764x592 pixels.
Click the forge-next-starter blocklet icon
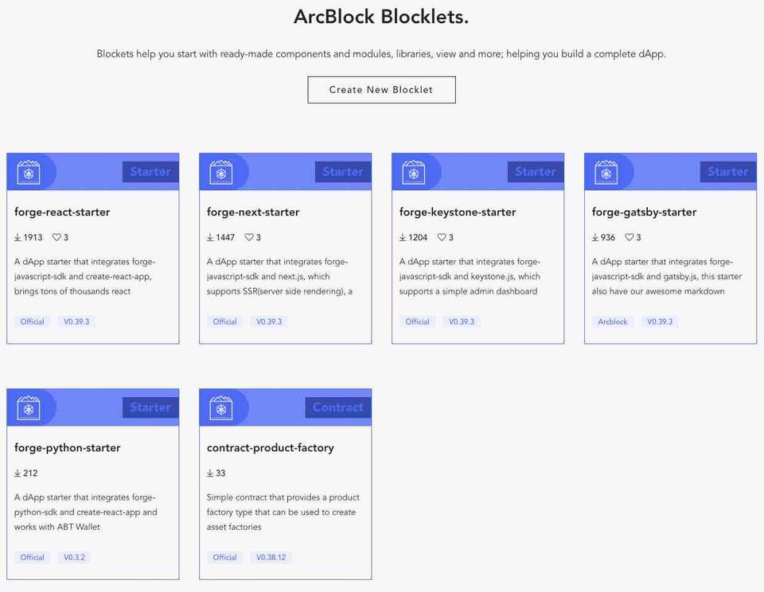coord(221,172)
